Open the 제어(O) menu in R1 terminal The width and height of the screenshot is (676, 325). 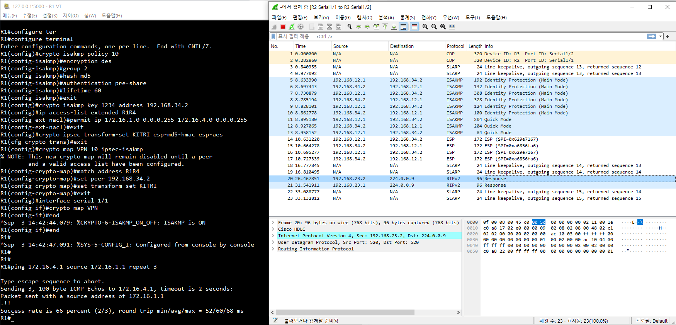click(x=71, y=16)
